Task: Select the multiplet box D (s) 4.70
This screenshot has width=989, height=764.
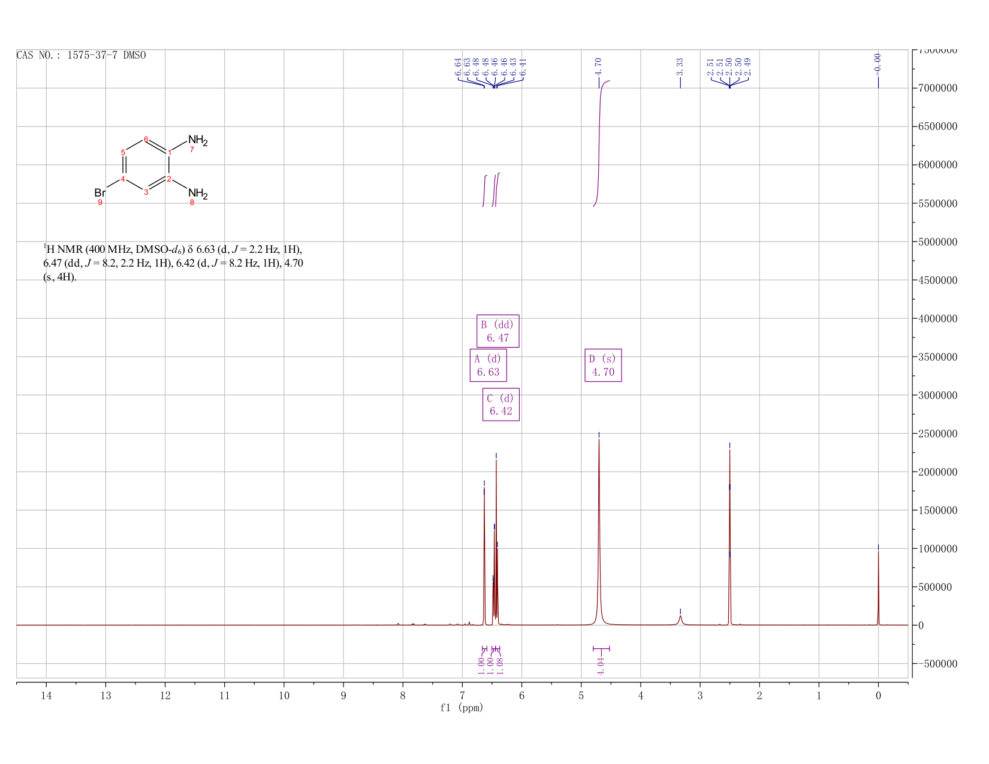Action: [602, 365]
